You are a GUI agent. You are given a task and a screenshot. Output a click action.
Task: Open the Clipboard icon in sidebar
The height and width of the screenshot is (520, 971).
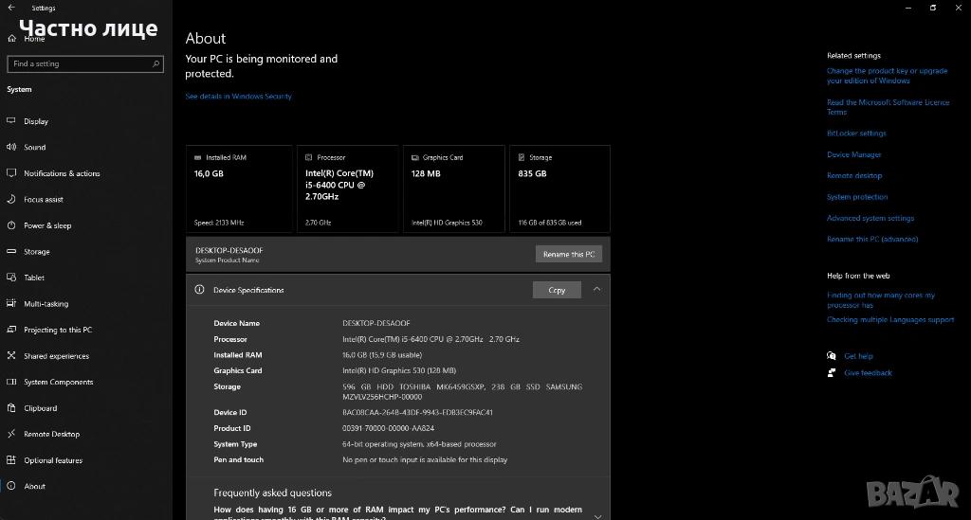tap(11, 408)
